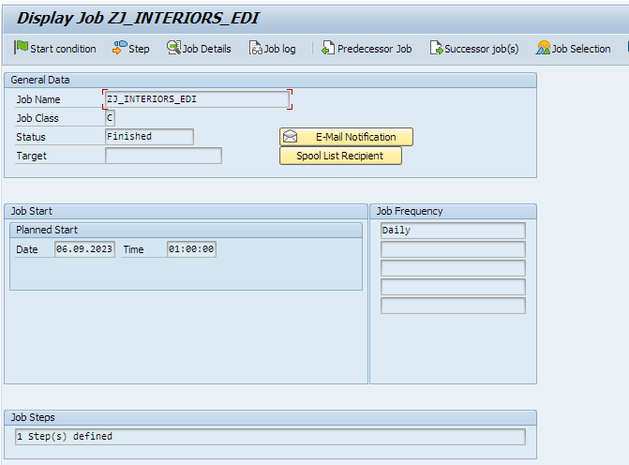This screenshot has height=465, width=629.
Task: Click the Job Details magnifier icon
Action: pos(173,48)
